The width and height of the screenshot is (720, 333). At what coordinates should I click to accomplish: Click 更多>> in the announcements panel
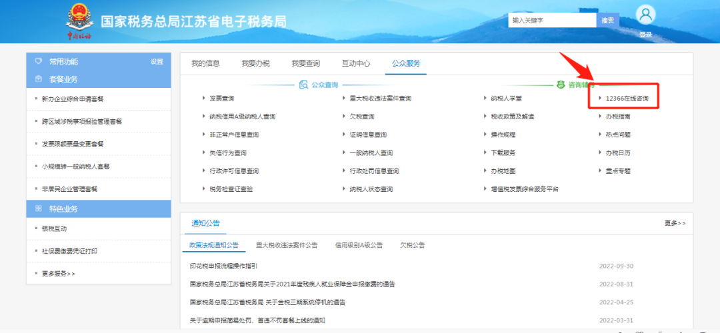675,223
